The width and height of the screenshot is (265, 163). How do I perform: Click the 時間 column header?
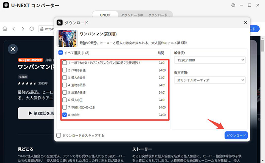[x=161, y=53]
